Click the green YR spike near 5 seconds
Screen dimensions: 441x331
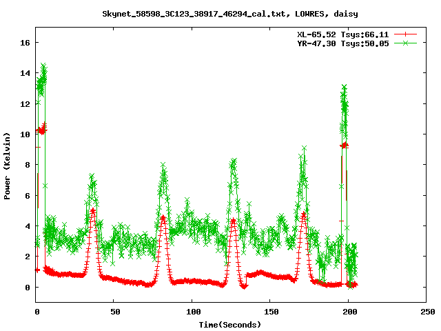[43, 66]
